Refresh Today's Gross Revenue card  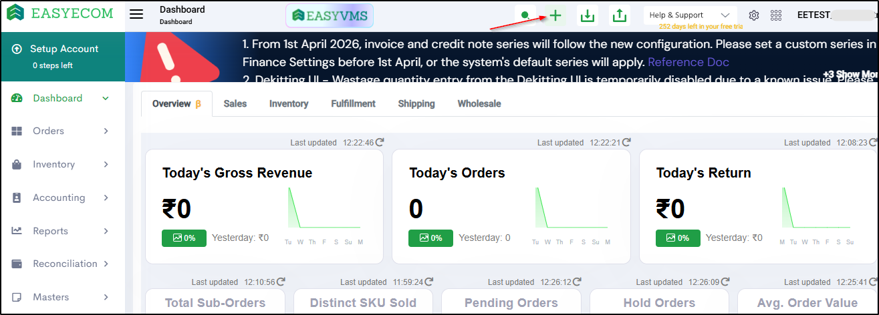pyautogui.click(x=380, y=142)
